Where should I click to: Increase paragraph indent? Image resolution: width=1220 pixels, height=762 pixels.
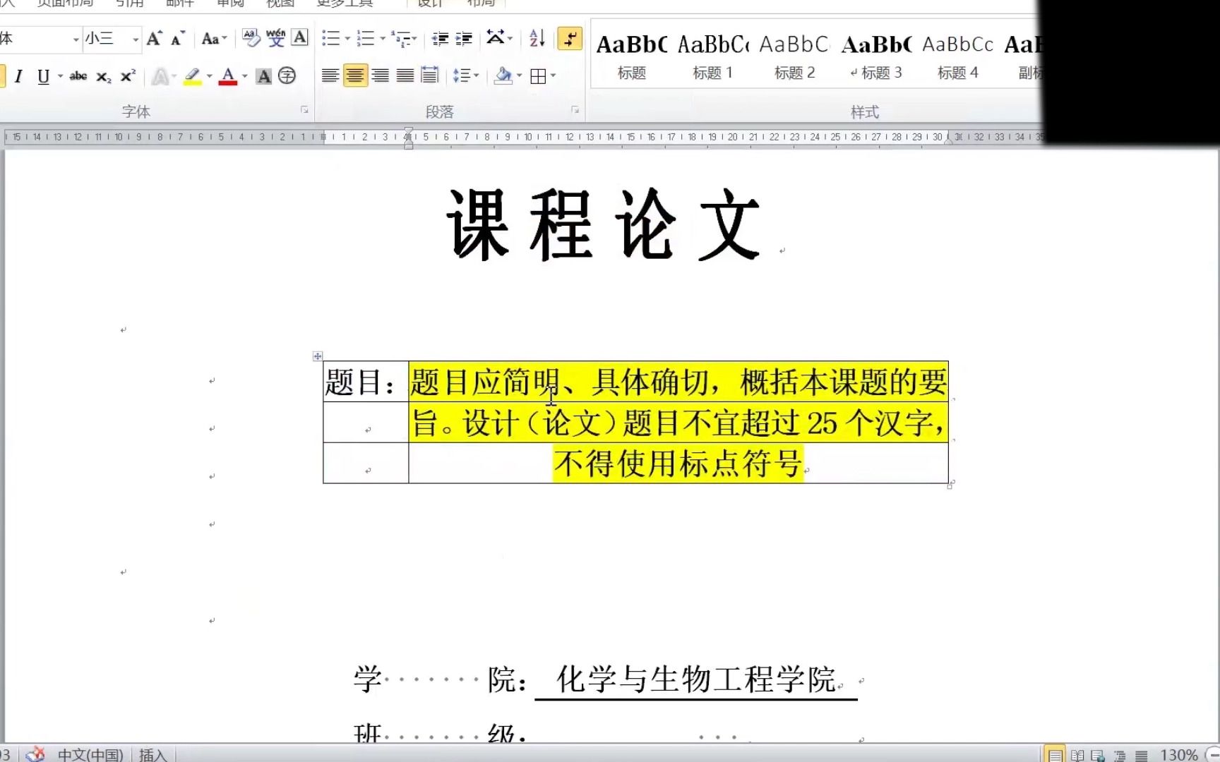[x=464, y=38]
